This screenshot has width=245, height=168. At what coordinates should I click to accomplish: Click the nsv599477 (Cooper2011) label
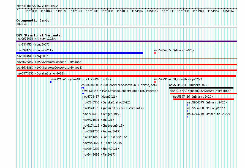coord(35,50)
